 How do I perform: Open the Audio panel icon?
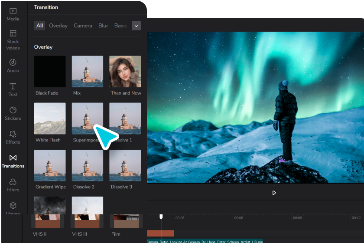click(13, 62)
